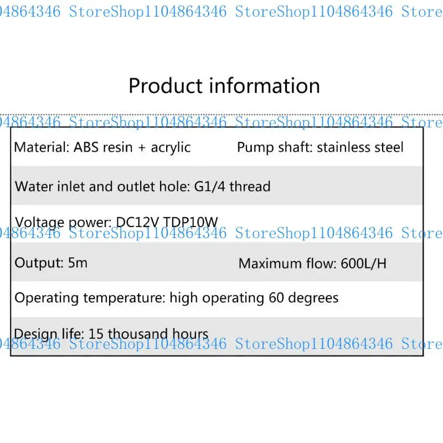
Task: Click the Voltage power: DC12V TDP10W line
Action: coord(116,222)
